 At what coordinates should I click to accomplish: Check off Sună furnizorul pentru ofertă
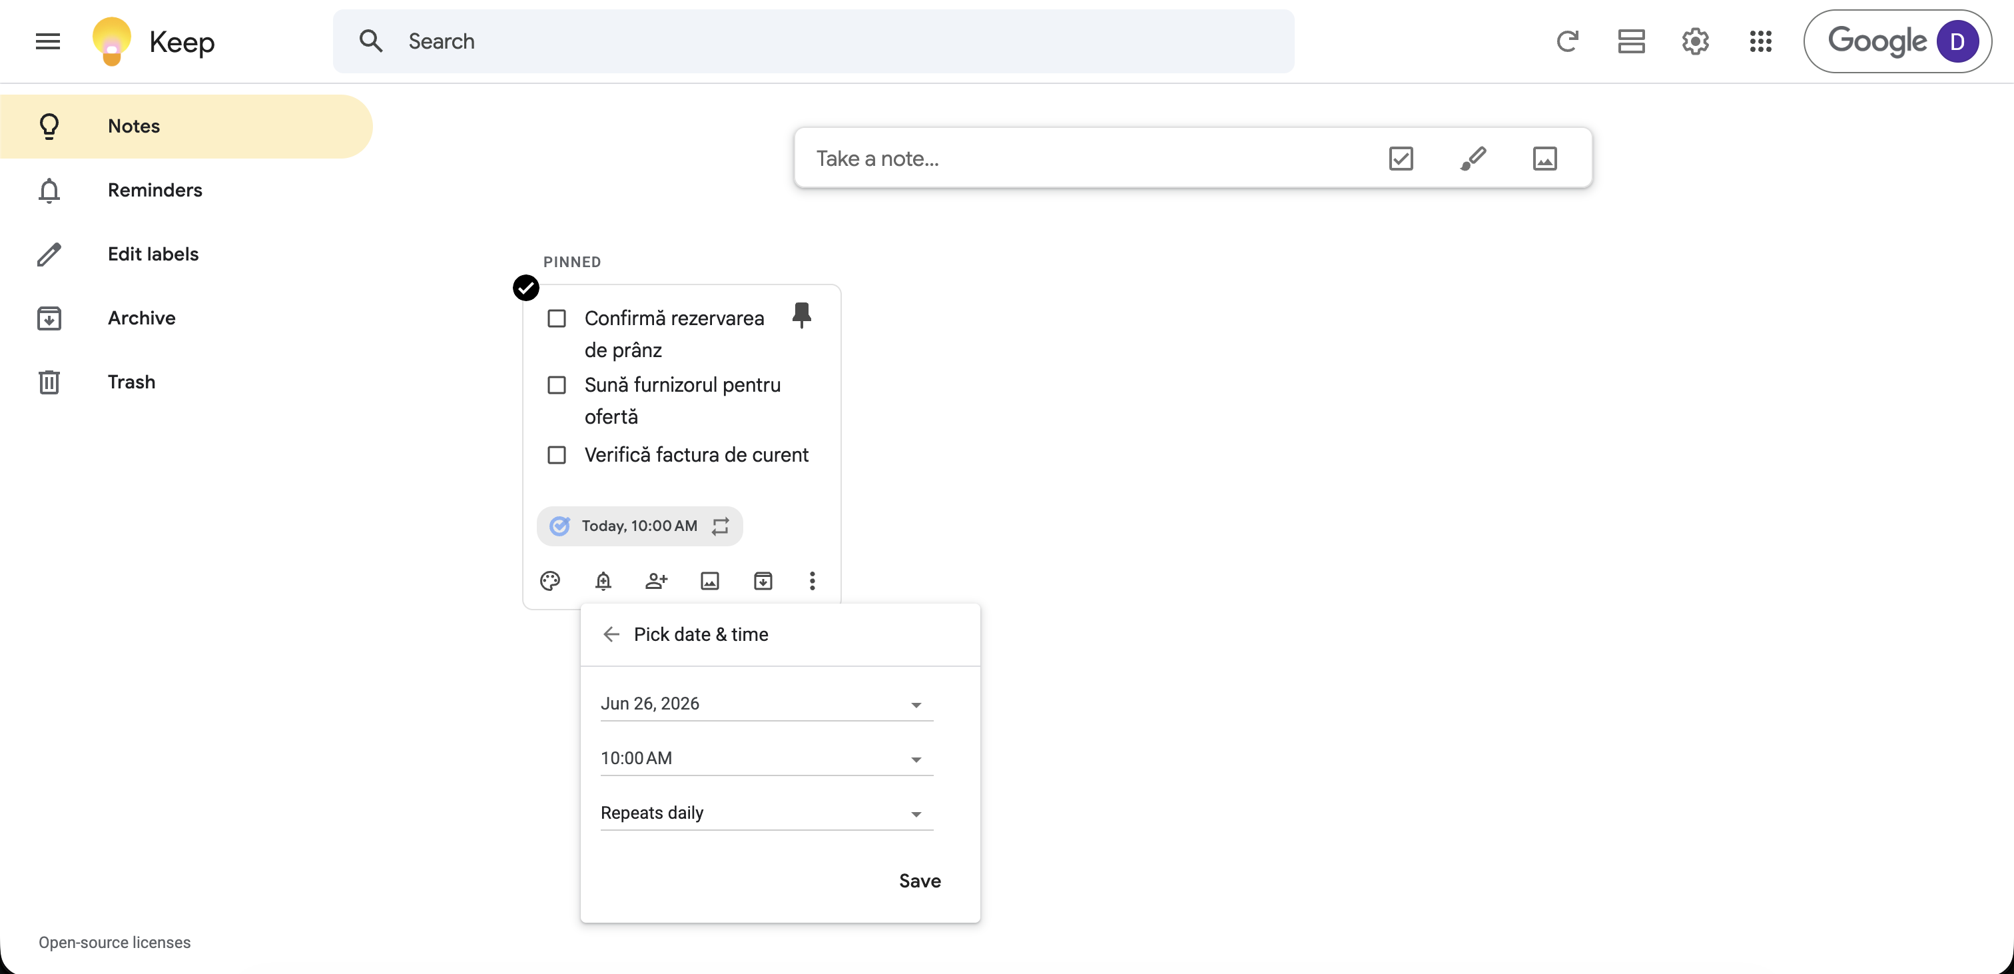pyautogui.click(x=557, y=385)
